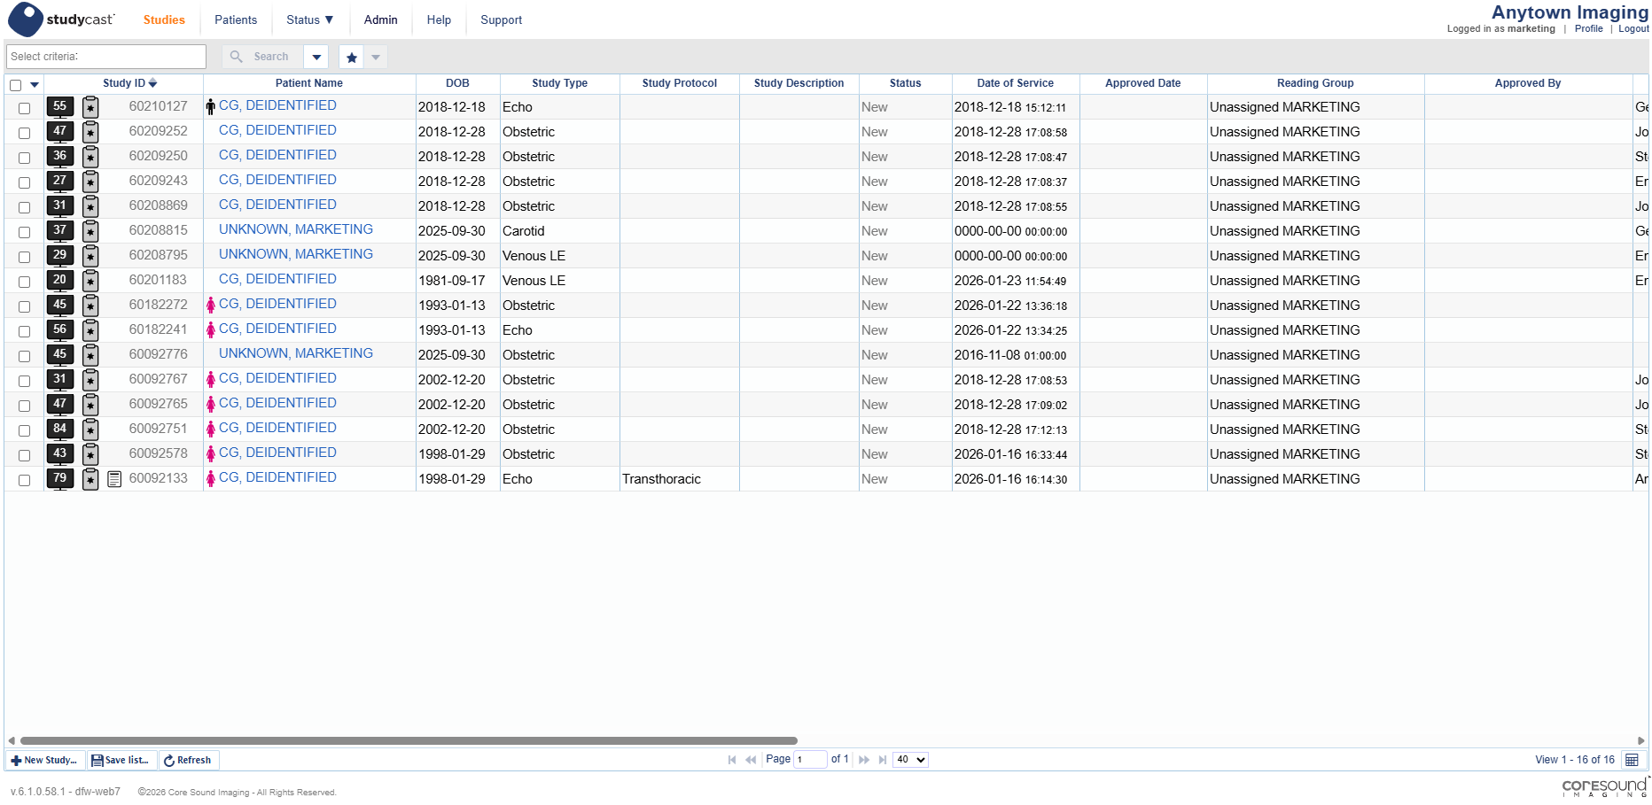The height and width of the screenshot is (805, 1652).
Task: Click the Transthoracic protocol cell
Action: tap(680, 479)
